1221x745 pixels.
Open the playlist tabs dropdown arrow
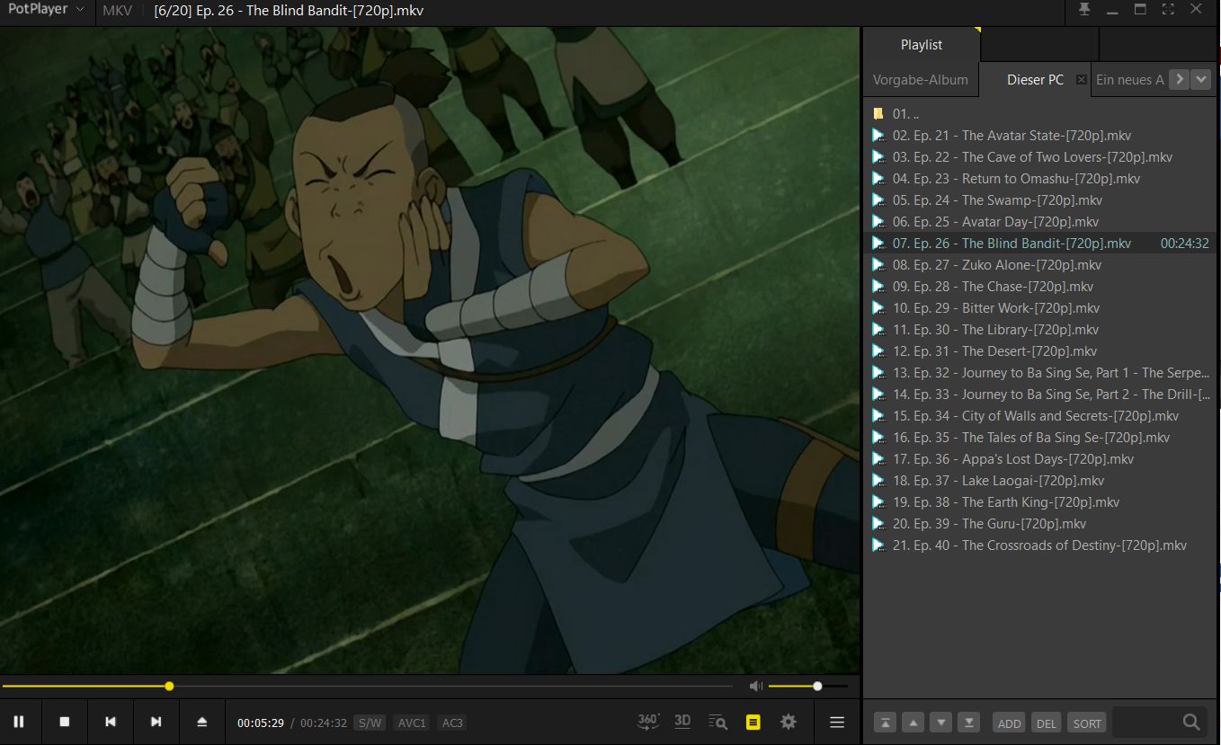tap(1201, 79)
